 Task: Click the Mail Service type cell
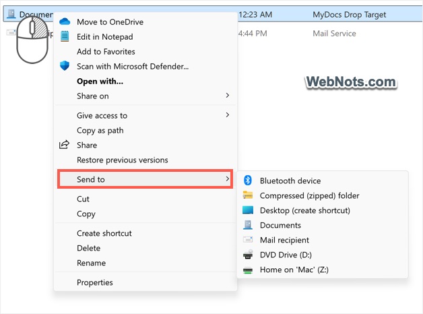(x=334, y=34)
